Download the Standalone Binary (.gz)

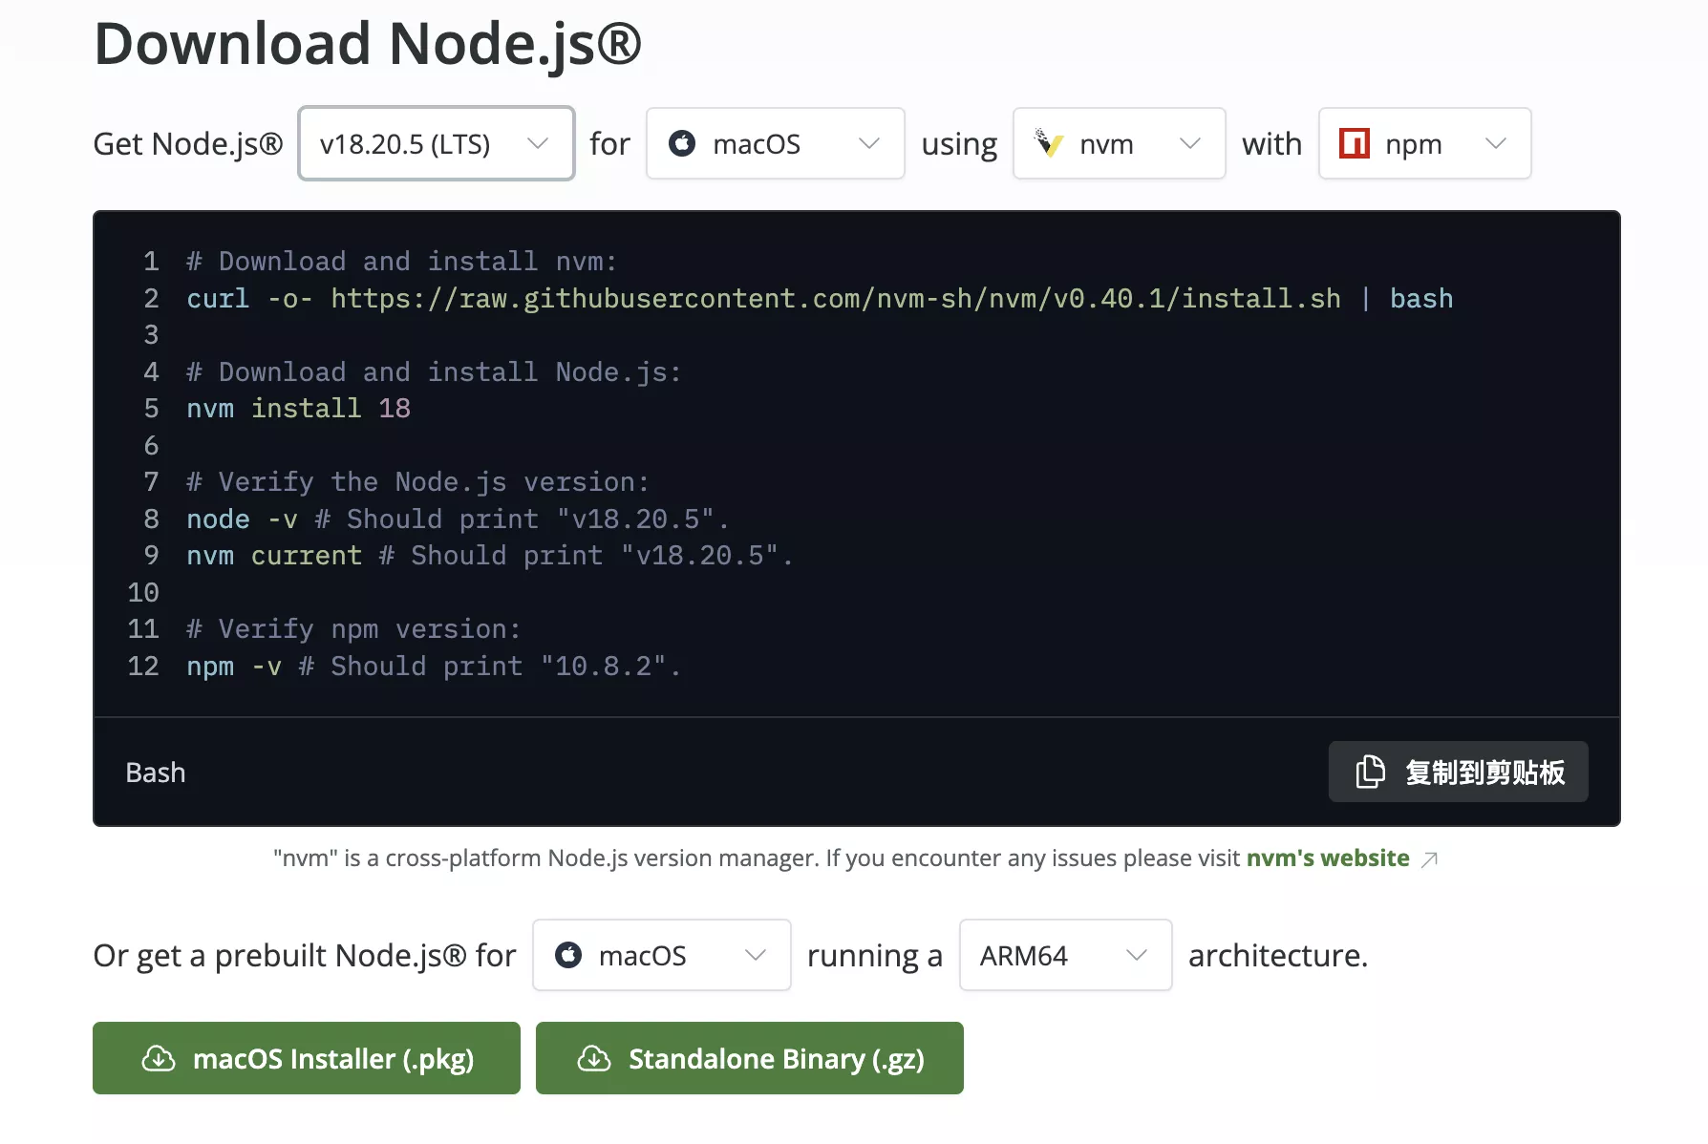(750, 1058)
